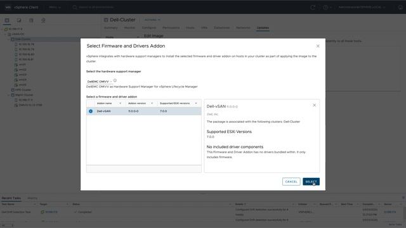406x228 pixels.
Task: Select the Dell-vSAN addon radio button
Action: [x=91, y=111]
